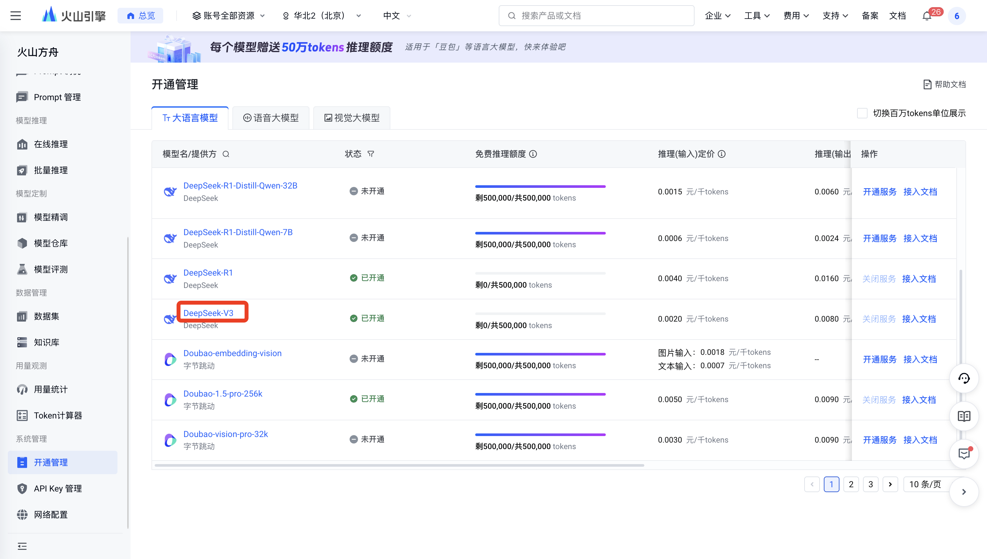The width and height of the screenshot is (987, 559).
Task: Click info icon beside 免费推理额度
Action: pyautogui.click(x=533, y=154)
